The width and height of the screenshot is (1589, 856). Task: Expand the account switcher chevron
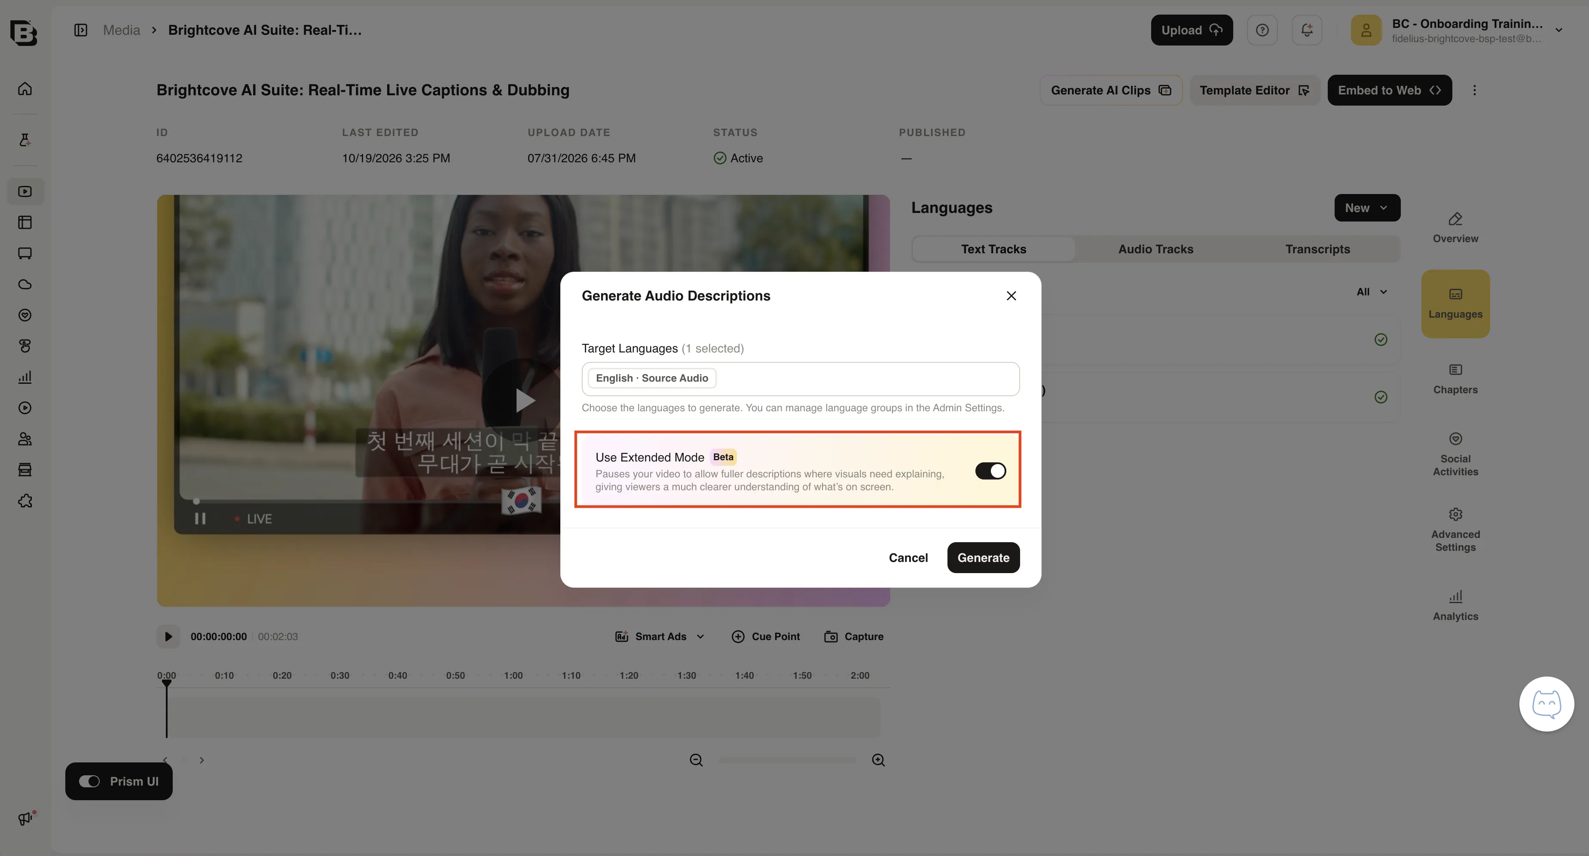click(x=1558, y=30)
